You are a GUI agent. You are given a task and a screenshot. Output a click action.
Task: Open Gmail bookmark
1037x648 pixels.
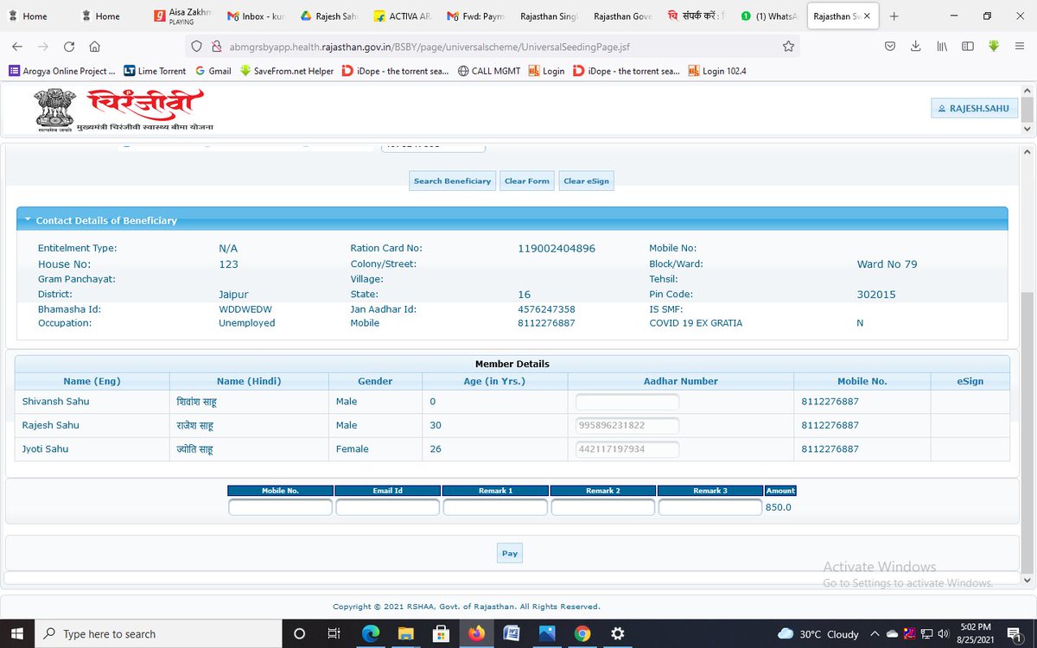[x=213, y=71]
